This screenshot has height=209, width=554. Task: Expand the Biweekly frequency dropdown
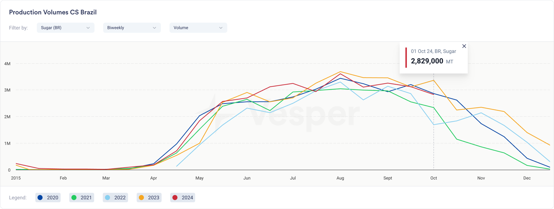[132, 28]
